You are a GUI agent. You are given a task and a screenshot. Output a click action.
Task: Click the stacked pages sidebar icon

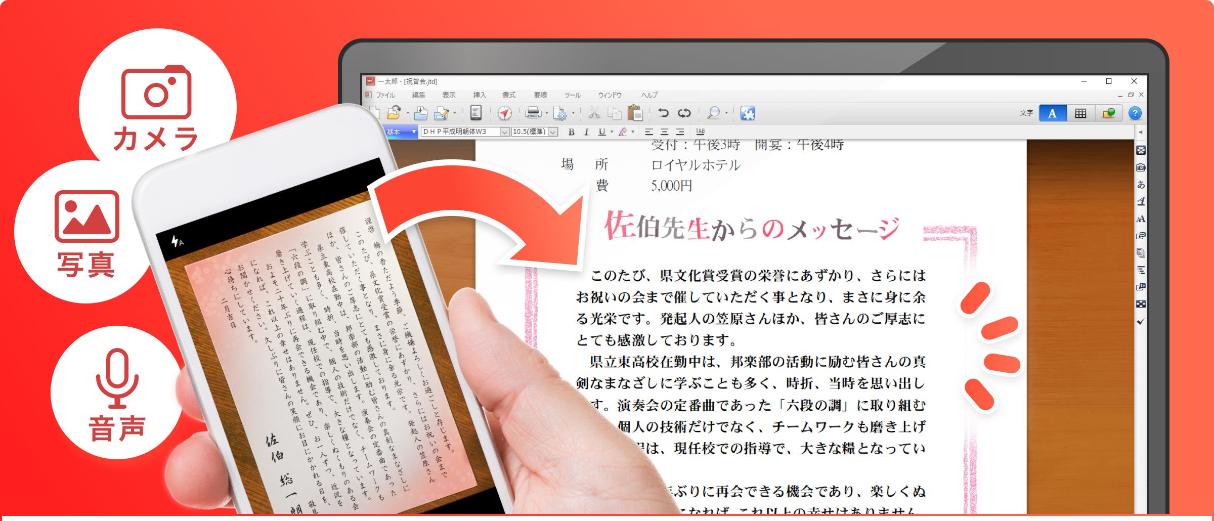coord(1141,252)
